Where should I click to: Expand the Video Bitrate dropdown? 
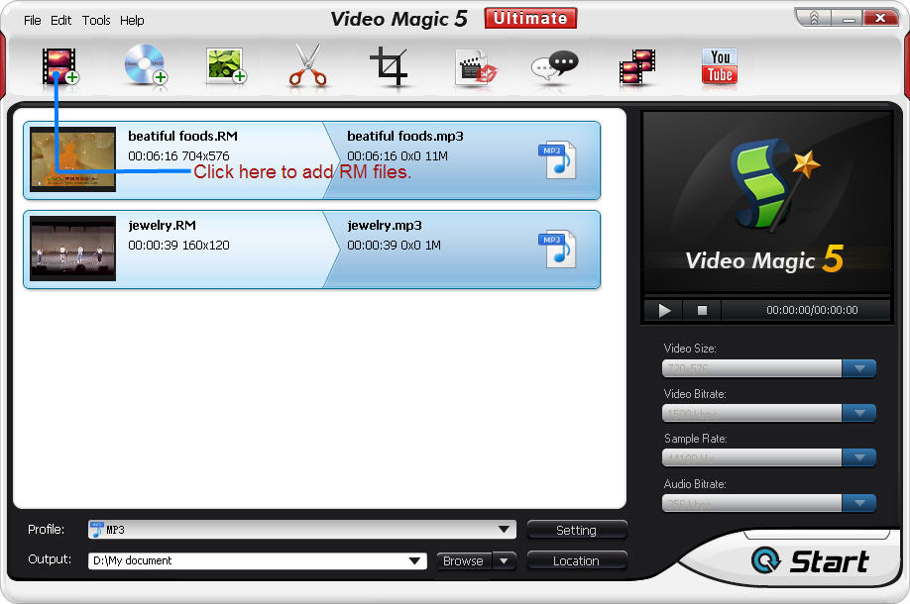pyautogui.click(x=859, y=413)
